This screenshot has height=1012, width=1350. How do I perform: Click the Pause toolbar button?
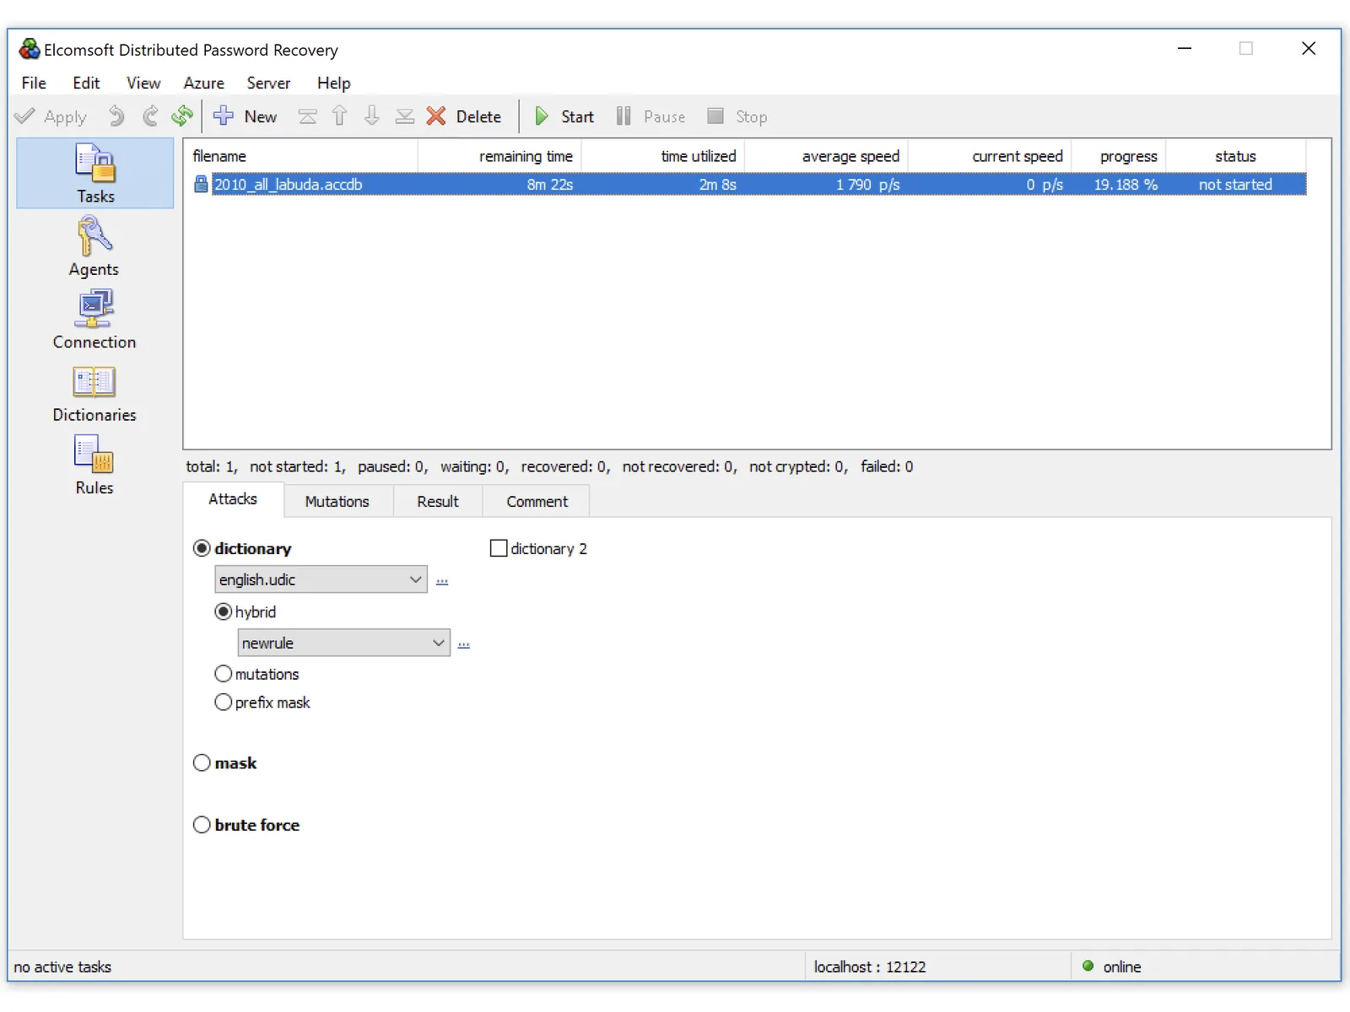pyautogui.click(x=651, y=116)
